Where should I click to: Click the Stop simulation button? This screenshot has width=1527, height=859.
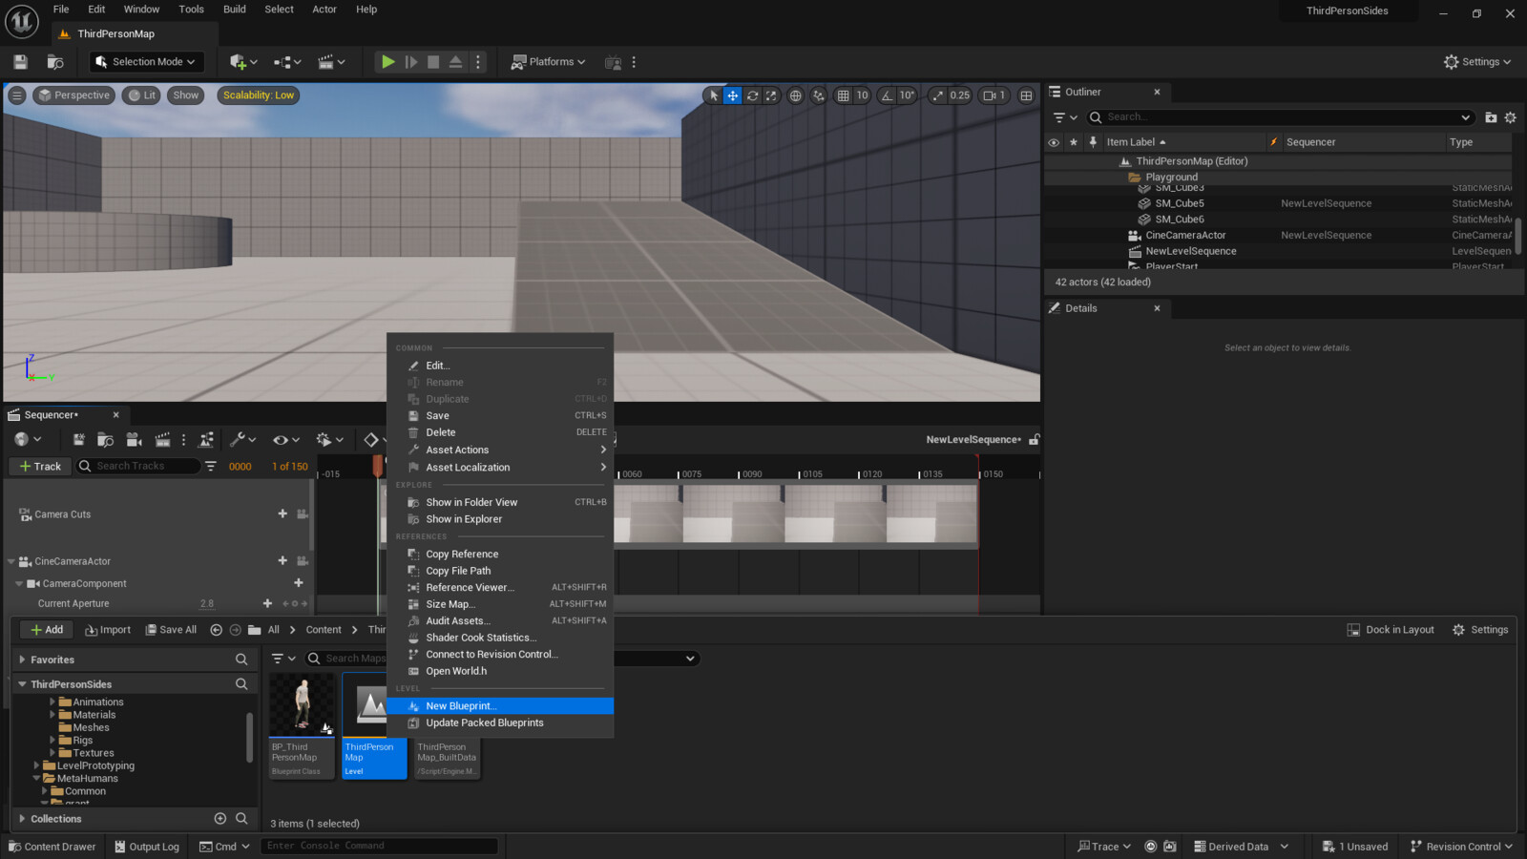point(433,62)
